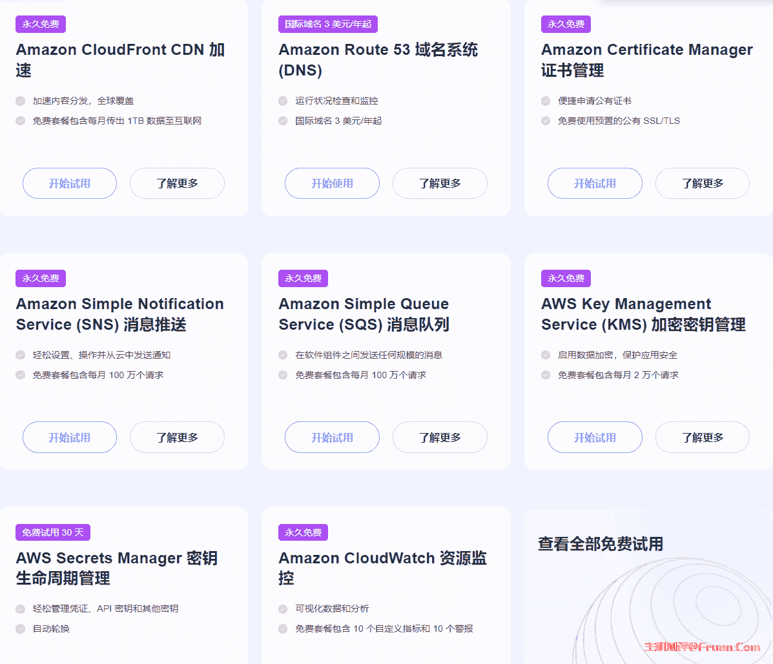The image size is (773, 664).
Task: Click 了解更多 under Amazon Route 53
Action: [x=440, y=183]
